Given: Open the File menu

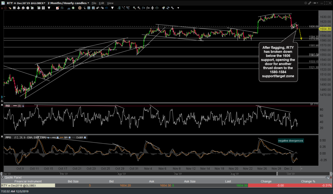Looking at the screenshot, I should tap(94, 3).
